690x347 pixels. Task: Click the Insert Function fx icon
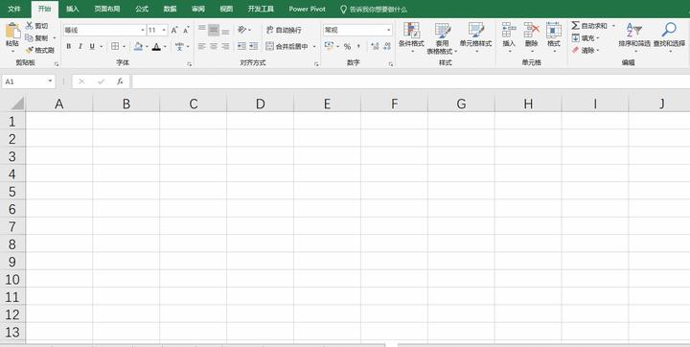click(x=120, y=81)
